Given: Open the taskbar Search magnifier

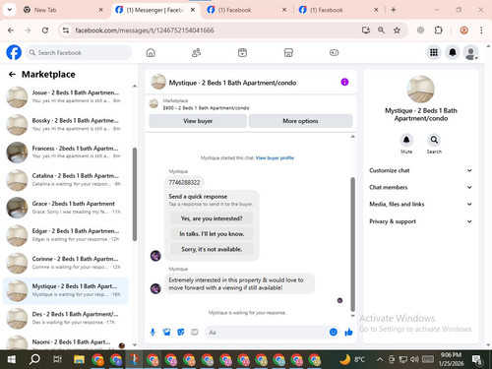Looking at the screenshot, I should pos(34,360).
